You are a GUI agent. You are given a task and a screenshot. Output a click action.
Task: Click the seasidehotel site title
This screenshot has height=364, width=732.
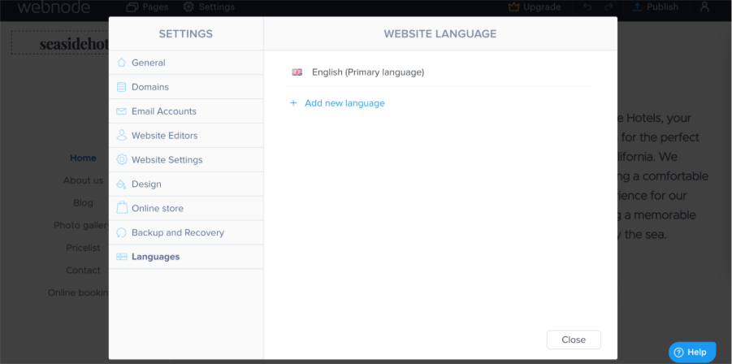74,44
